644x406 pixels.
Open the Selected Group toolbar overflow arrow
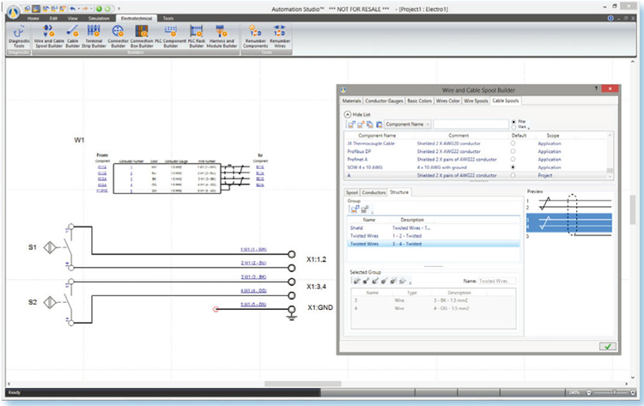[x=410, y=283]
